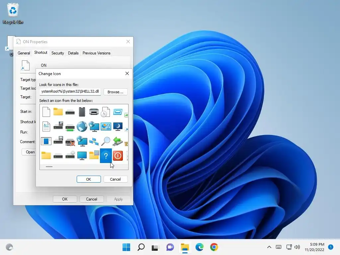
Task: Open Task View from taskbar
Action: coord(155,247)
